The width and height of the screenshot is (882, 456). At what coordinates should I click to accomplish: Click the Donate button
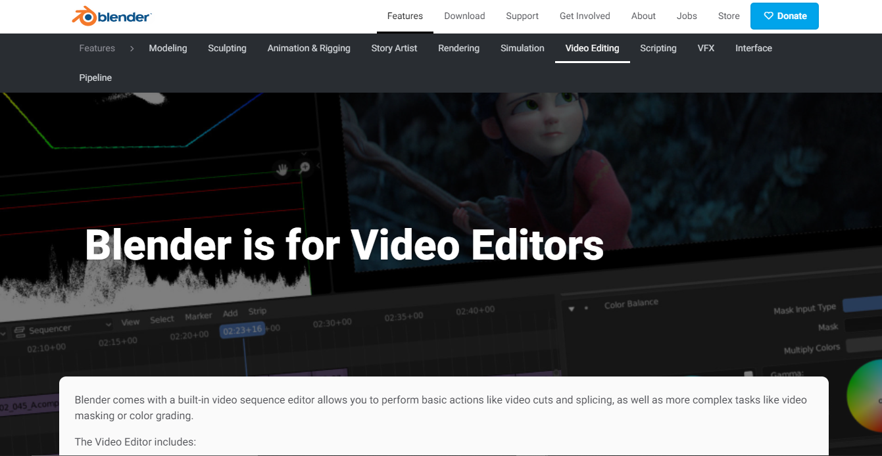(785, 16)
